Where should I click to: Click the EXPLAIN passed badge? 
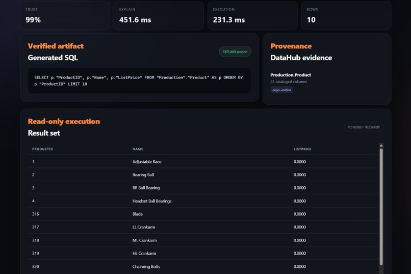pyautogui.click(x=235, y=52)
